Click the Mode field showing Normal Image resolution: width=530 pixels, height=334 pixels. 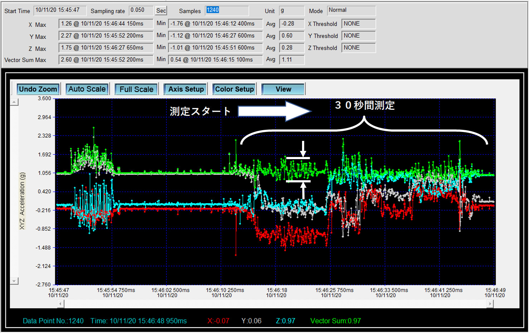[x=351, y=11]
